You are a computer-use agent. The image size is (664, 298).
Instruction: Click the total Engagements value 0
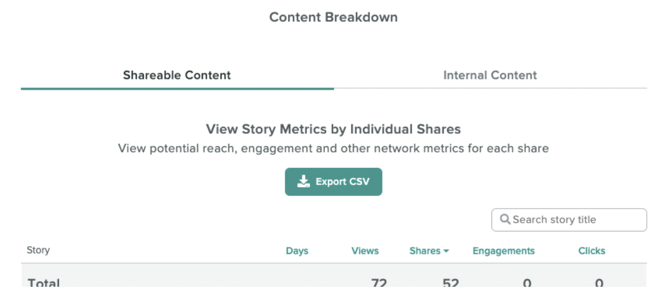[527, 283]
